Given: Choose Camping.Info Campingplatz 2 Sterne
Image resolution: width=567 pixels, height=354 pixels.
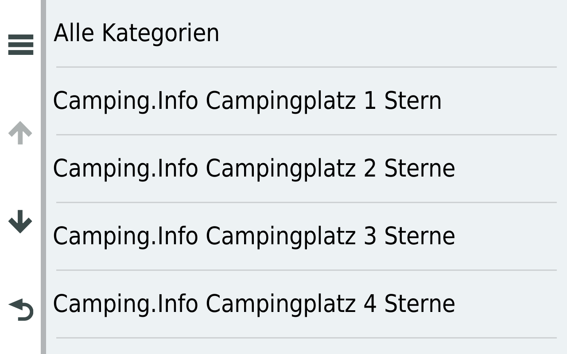Looking at the screenshot, I should click(254, 169).
